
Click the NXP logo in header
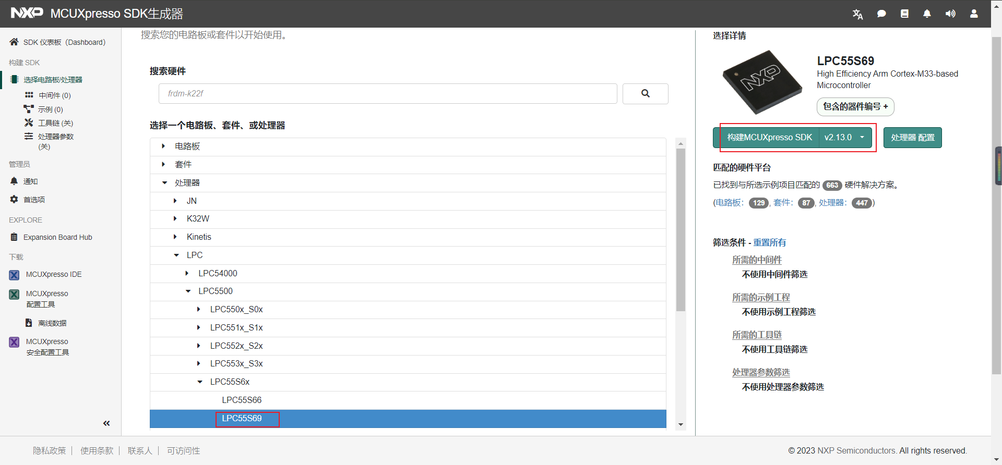[27, 13]
